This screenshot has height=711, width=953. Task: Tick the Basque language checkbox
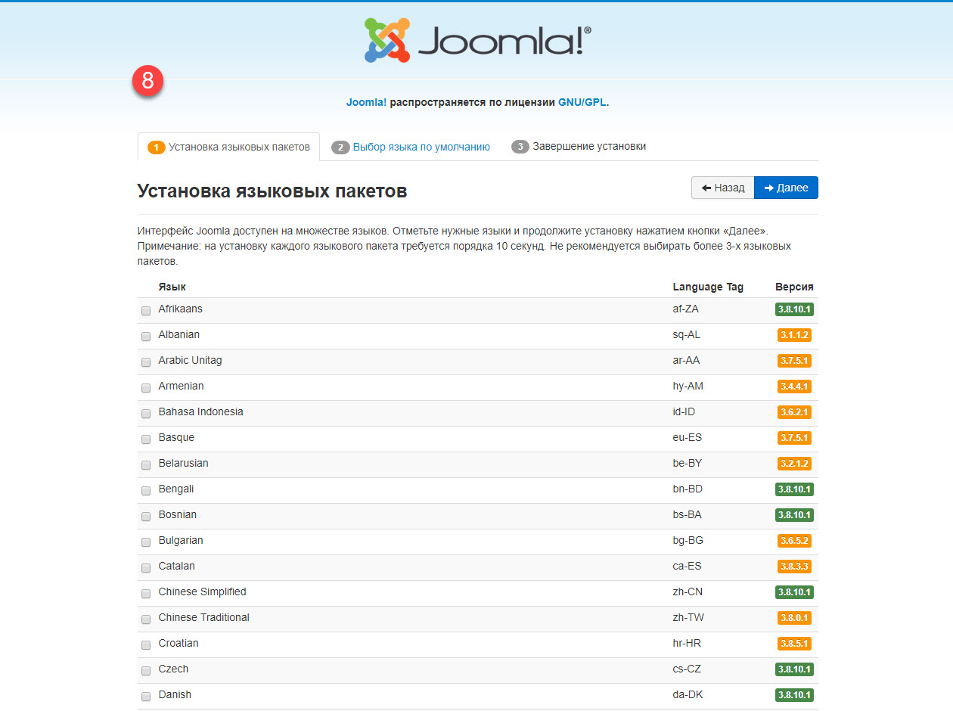146,439
